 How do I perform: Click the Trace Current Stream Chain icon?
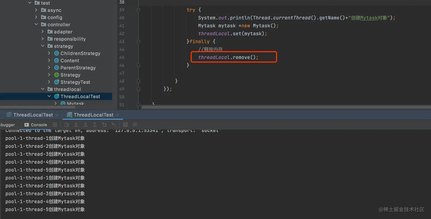pyautogui.click(x=135, y=125)
